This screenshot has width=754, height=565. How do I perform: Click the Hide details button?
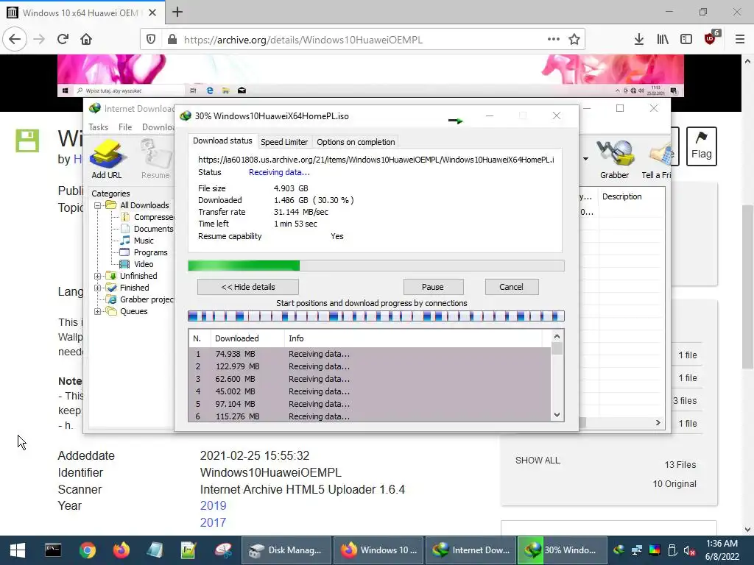[248, 287]
